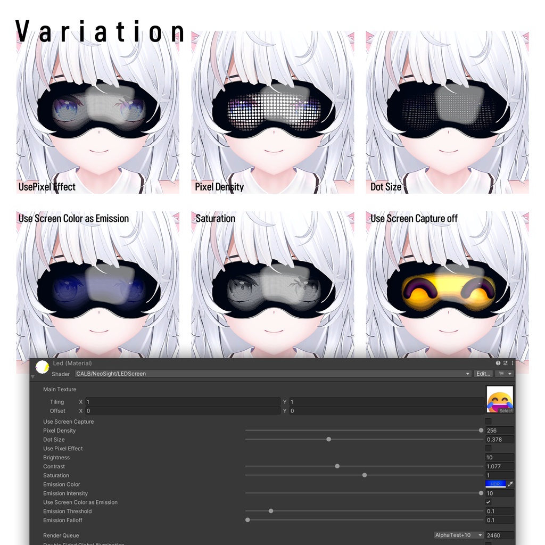Enable the Use Screen Capture checkbox
Viewport: 545px width, 545px height.
tap(489, 422)
